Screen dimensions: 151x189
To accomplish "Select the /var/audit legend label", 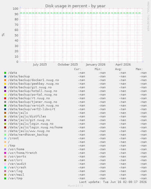I will point(17,164).
